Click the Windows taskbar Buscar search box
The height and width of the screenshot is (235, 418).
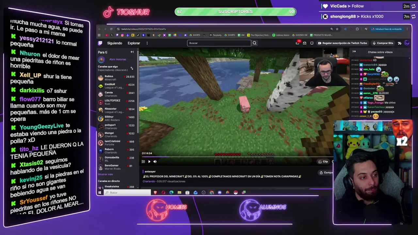click(127, 193)
